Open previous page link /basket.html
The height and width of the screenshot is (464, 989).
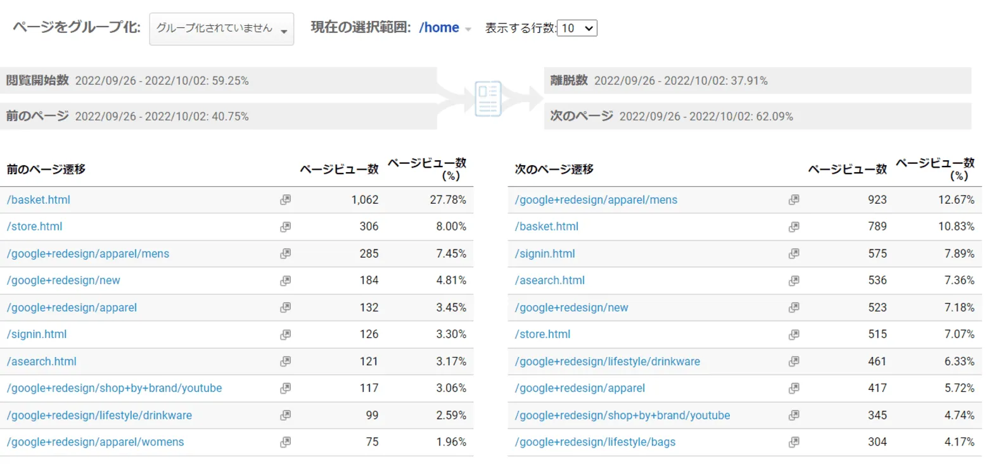coord(39,200)
